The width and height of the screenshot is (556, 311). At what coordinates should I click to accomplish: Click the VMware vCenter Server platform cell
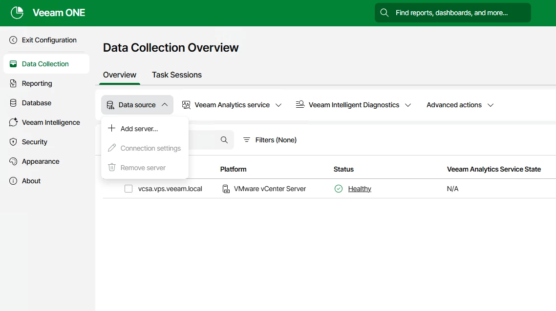pyautogui.click(x=270, y=189)
